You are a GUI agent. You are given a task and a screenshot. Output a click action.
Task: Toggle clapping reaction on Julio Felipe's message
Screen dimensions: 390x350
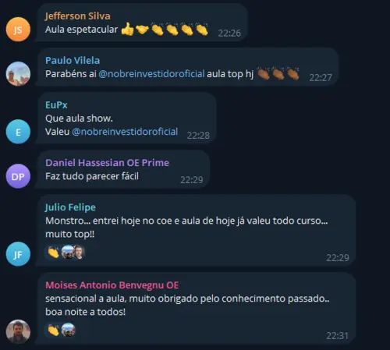[x=54, y=253]
